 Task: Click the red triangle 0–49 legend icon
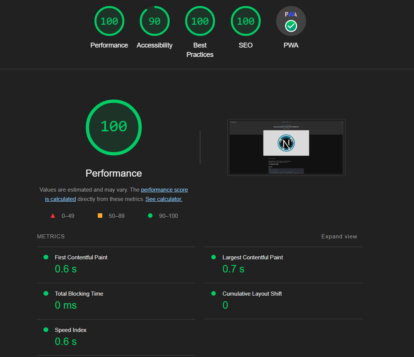[53, 216]
